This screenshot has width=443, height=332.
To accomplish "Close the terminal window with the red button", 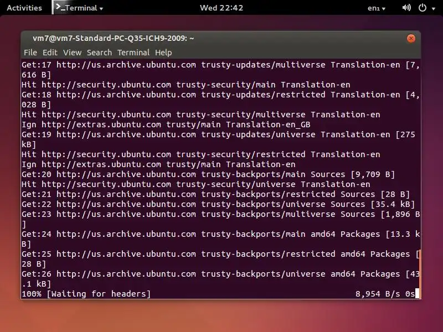I will (x=411, y=38).
